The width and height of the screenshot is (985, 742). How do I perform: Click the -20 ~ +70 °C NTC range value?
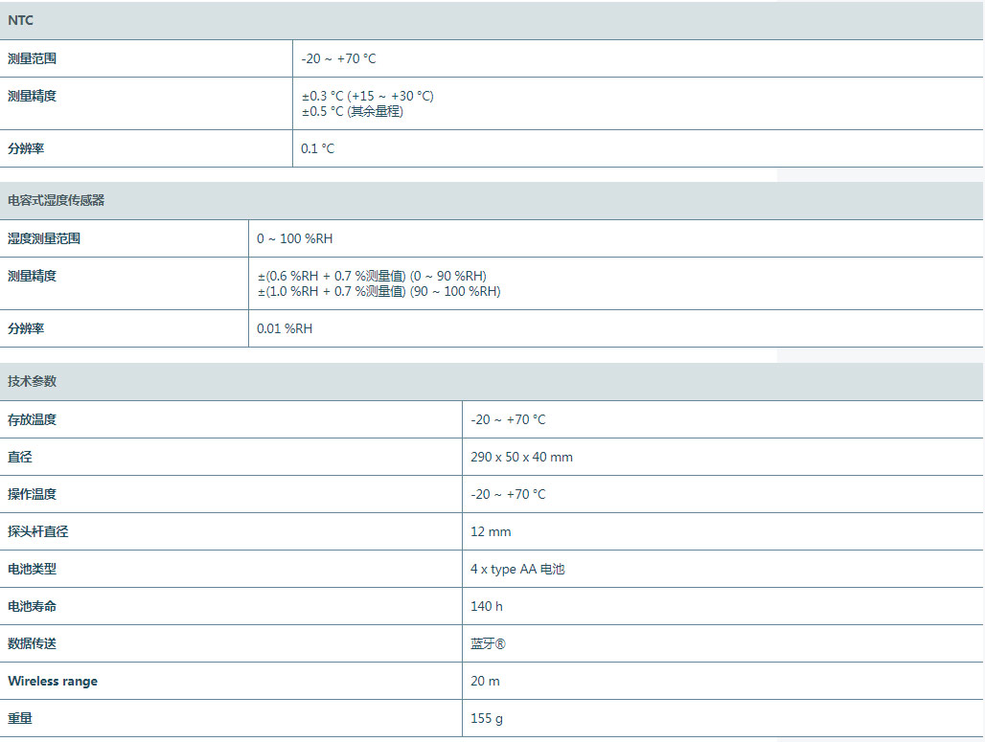338,58
